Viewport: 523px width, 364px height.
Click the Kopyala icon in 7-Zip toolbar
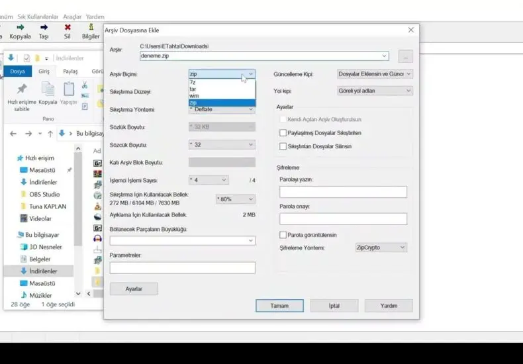21,27
